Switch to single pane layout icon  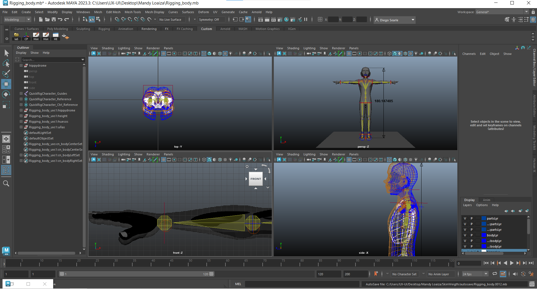[6, 139]
